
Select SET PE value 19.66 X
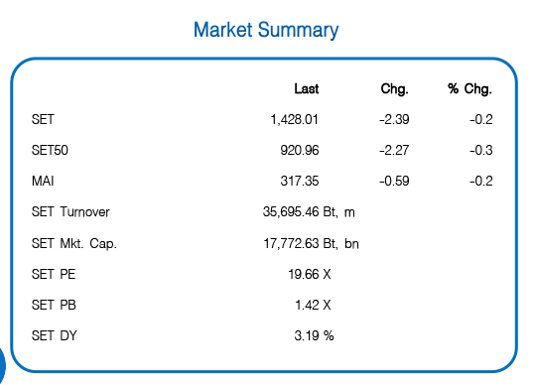[310, 274]
